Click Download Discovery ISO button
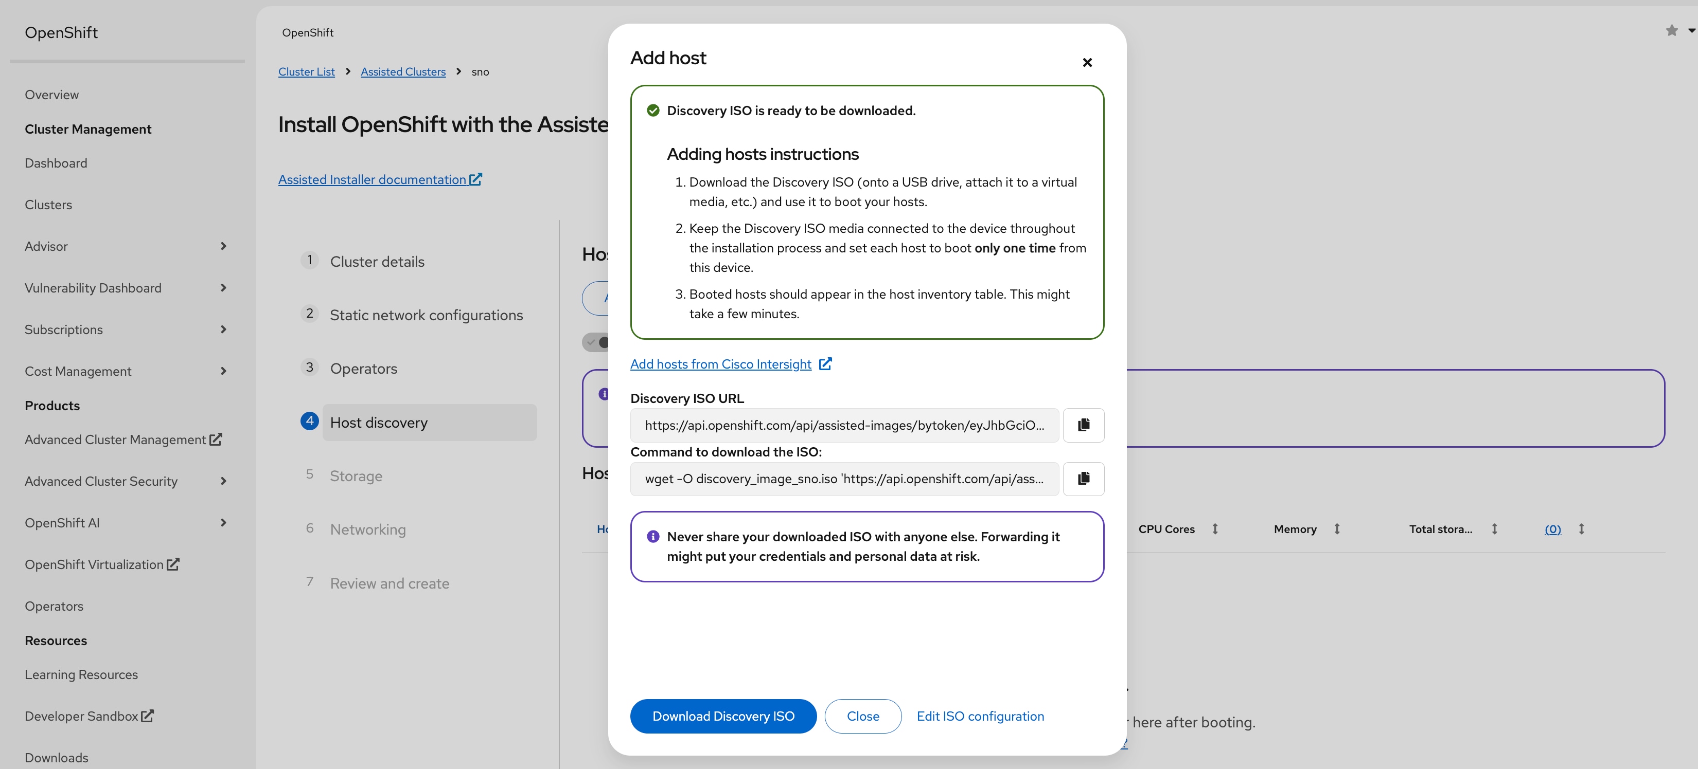 coord(723,716)
